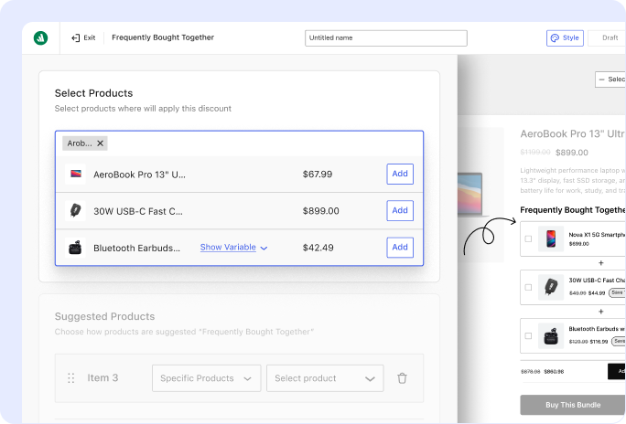Open the Style settings button
Viewport: 626px width, 424px height.
click(565, 37)
